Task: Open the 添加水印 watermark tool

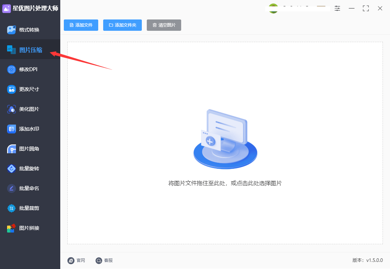Action: click(x=30, y=129)
